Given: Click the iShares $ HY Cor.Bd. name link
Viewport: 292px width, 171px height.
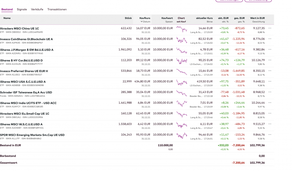Looking at the screenshot, I should coord(22,60).
